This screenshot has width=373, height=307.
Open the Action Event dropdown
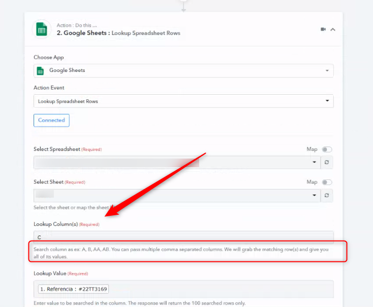coord(183,101)
